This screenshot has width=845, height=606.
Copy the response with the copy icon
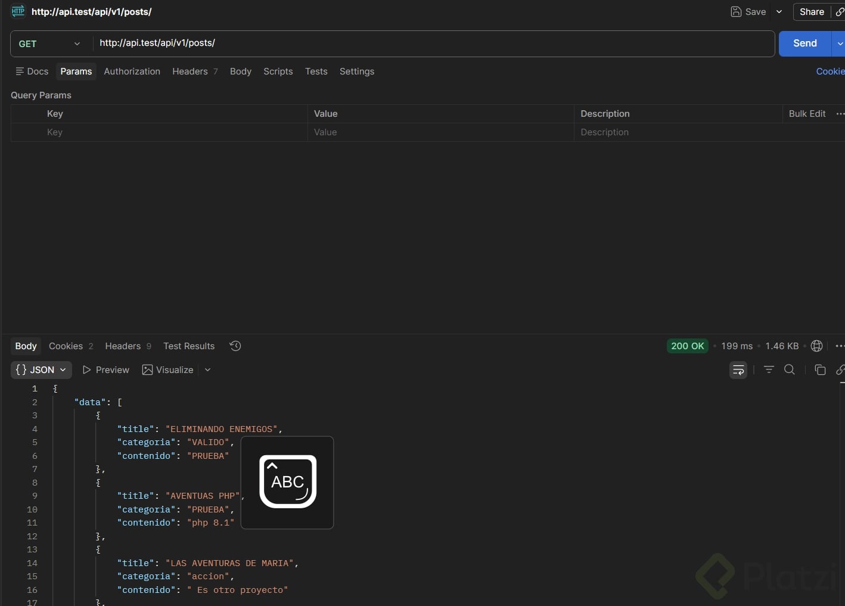820,370
